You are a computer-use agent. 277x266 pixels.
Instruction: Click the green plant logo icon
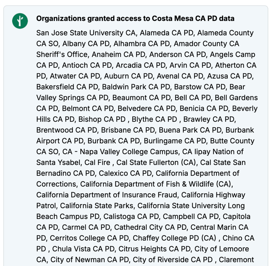(x=20, y=20)
